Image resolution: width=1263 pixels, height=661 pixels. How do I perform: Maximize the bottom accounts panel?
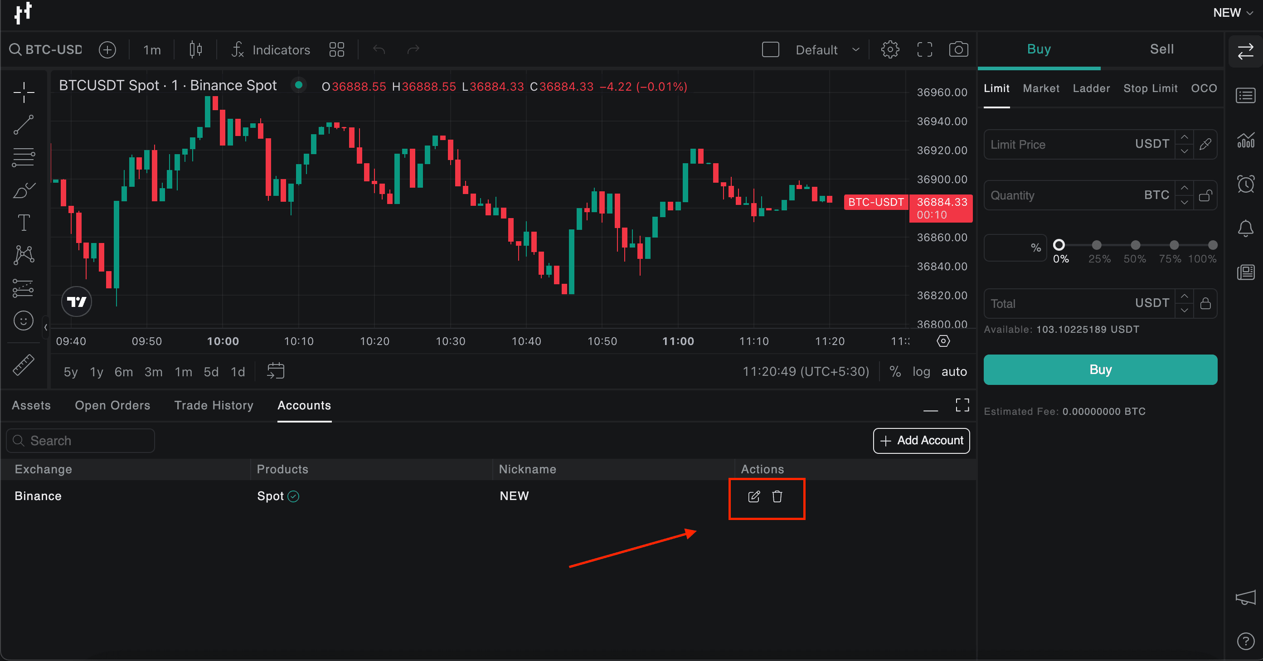(962, 404)
